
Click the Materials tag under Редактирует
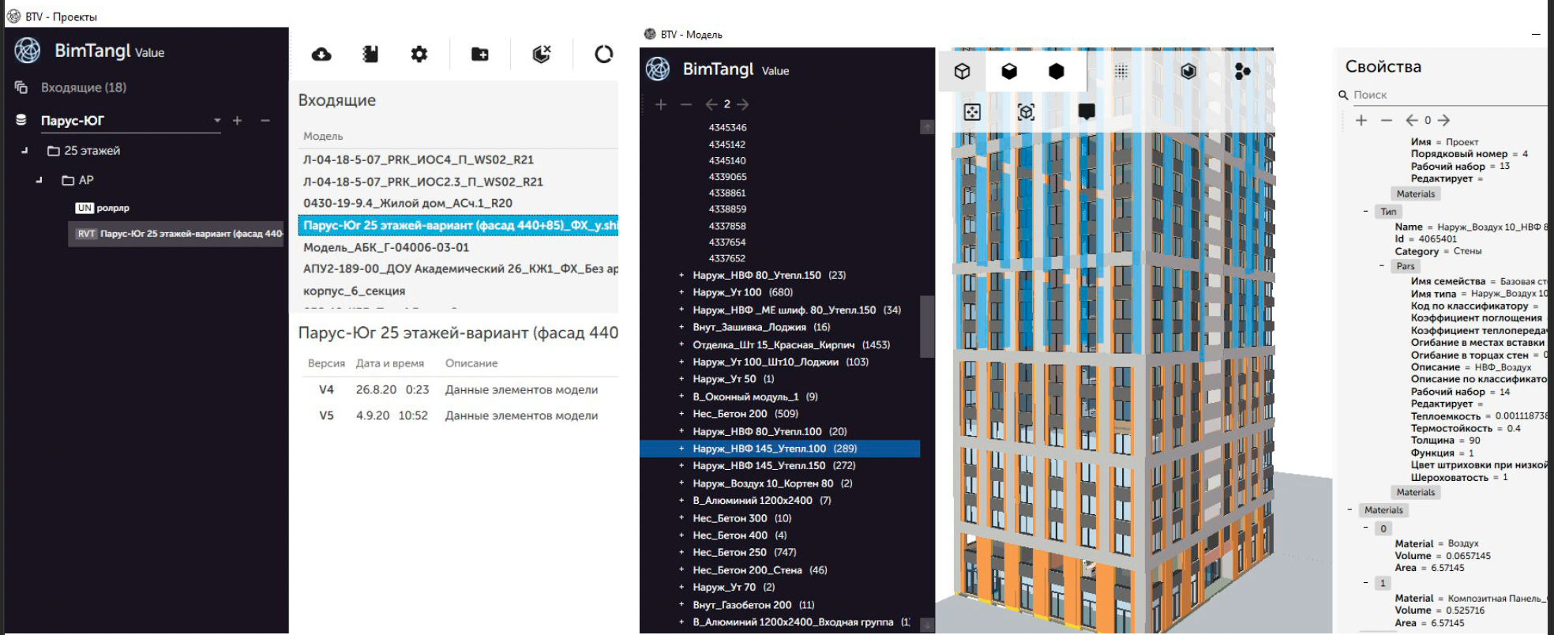point(1416,194)
